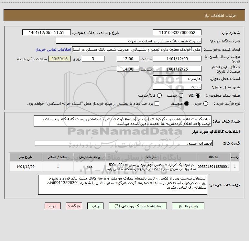This screenshot has height=241, width=249.
Task: Click the بازگشت back button
Action: pyautogui.click(x=74, y=206)
